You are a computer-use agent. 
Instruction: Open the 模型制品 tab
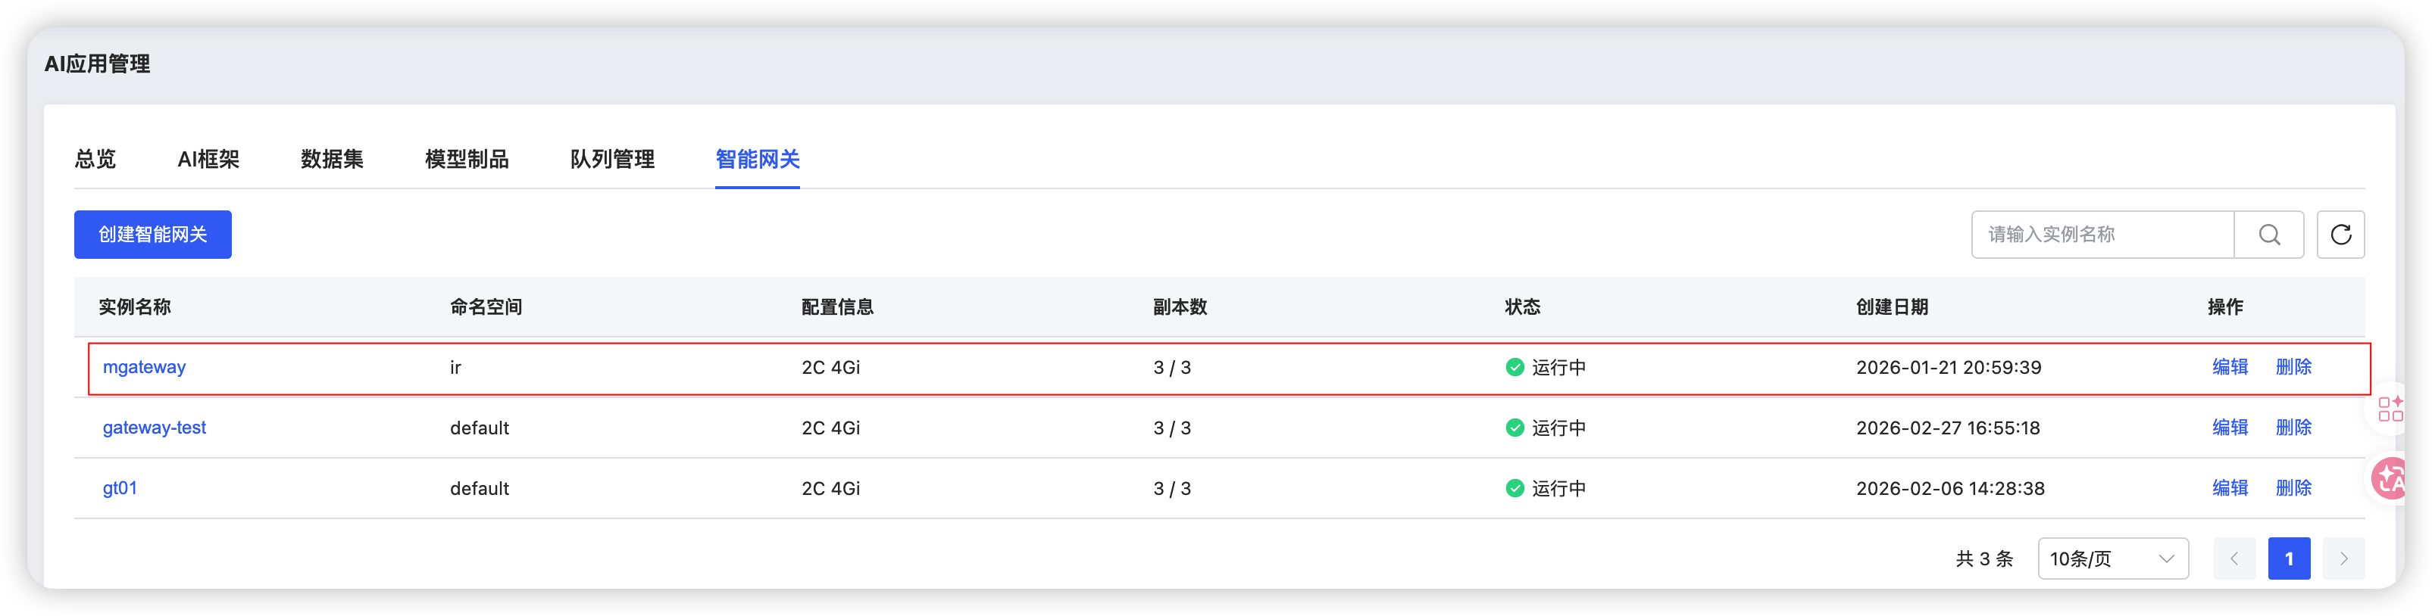point(467,160)
